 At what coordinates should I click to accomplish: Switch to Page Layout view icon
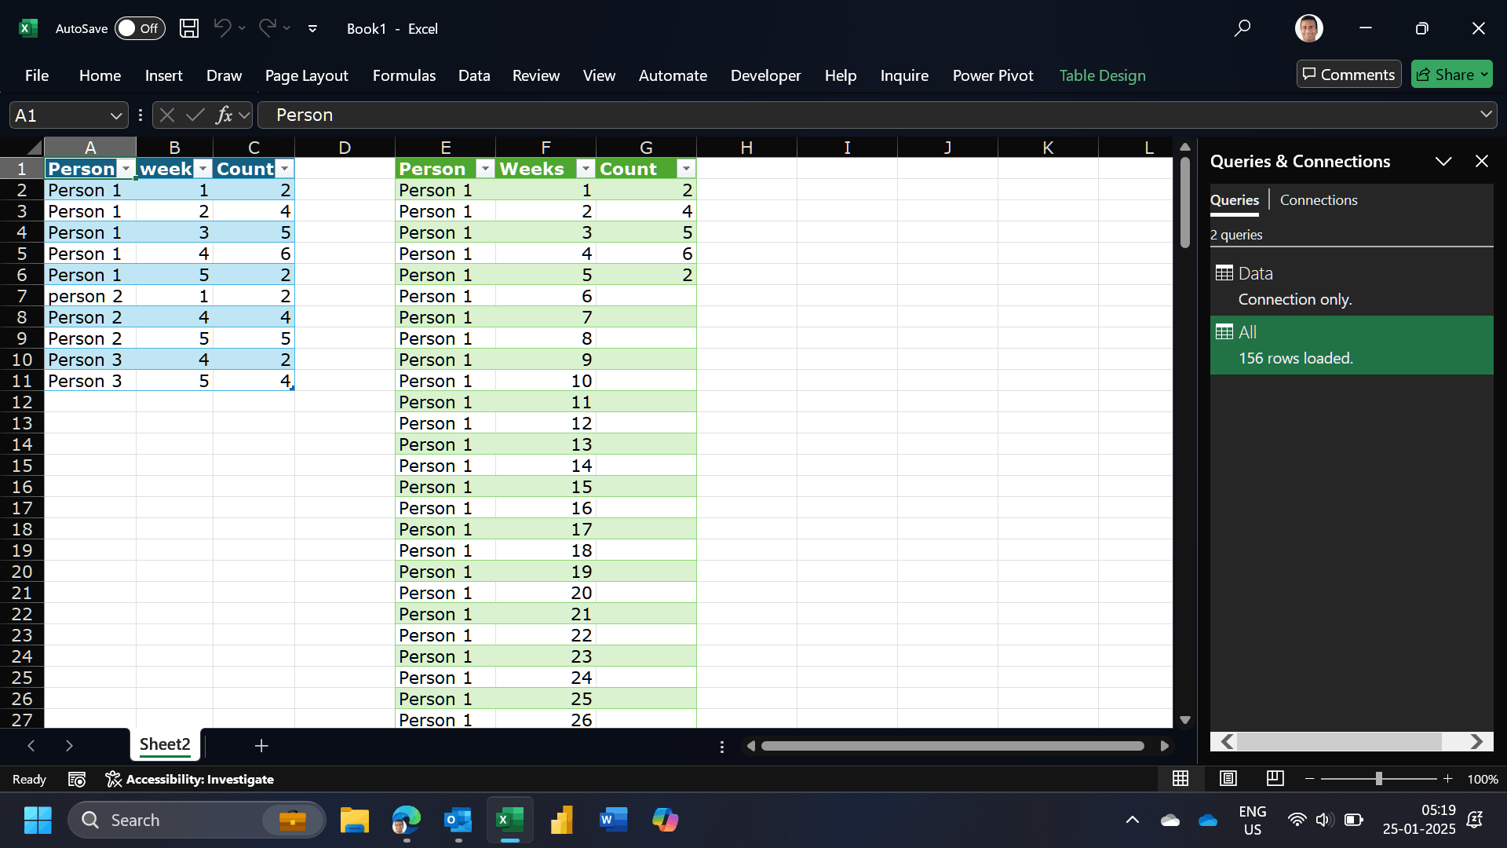point(1228,778)
